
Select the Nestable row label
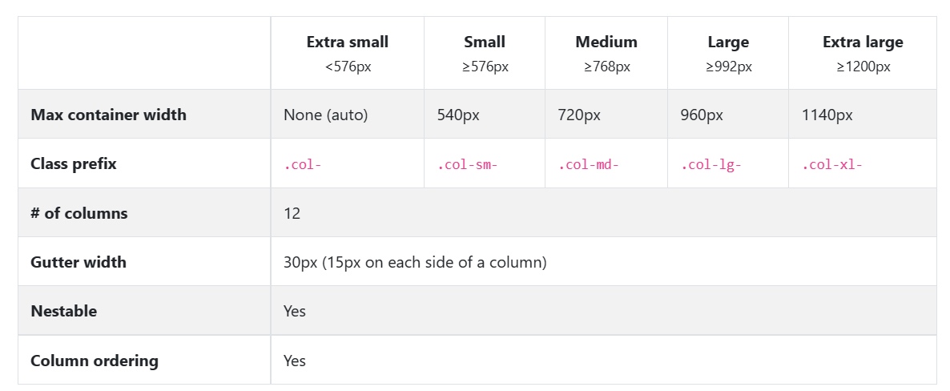point(64,311)
